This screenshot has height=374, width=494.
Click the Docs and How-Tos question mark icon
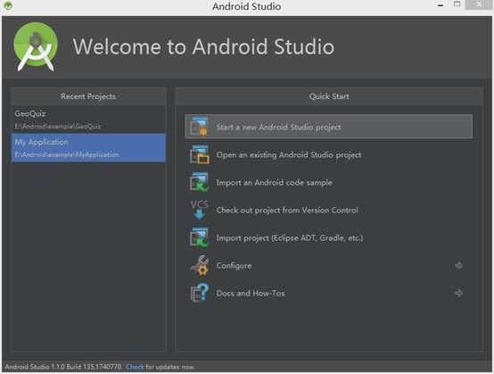pyautogui.click(x=199, y=293)
